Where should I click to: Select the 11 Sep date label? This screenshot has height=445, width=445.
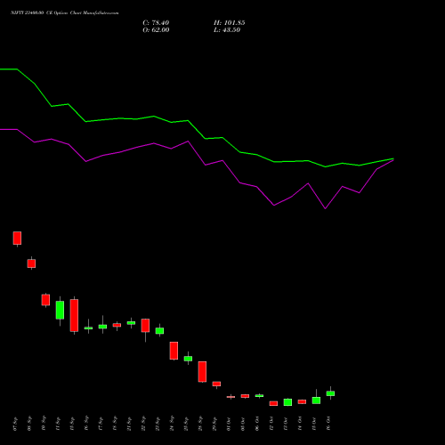pyautogui.click(x=58, y=424)
